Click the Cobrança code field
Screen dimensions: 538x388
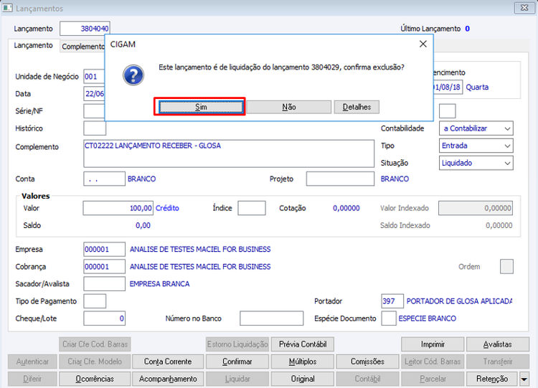click(x=104, y=267)
